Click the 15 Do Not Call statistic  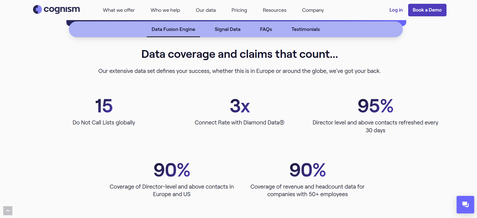pyautogui.click(x=104, y=112)
